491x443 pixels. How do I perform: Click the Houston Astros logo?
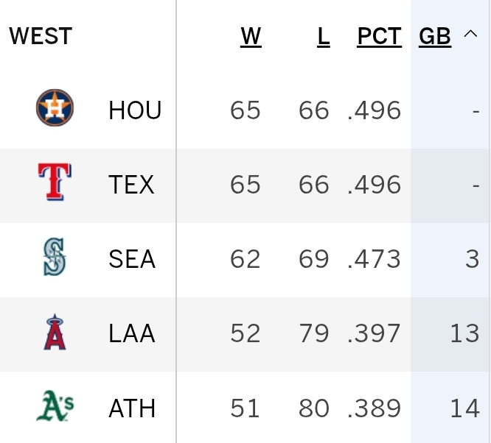(x=55, y=108)
